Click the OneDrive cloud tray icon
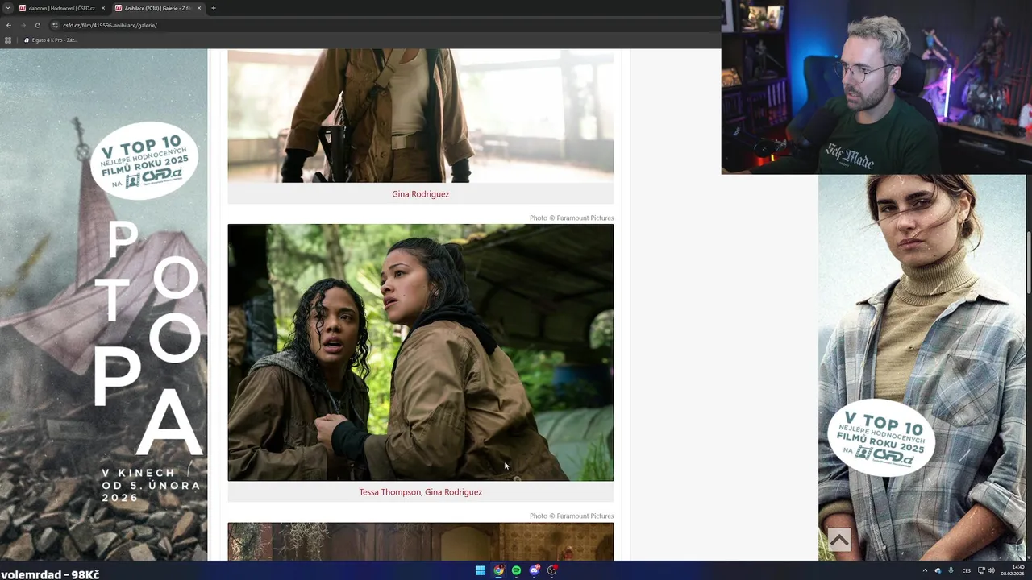 pos(938,570)
